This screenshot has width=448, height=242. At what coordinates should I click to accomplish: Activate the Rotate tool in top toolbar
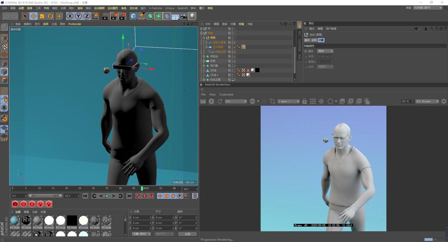coord(50,16)
